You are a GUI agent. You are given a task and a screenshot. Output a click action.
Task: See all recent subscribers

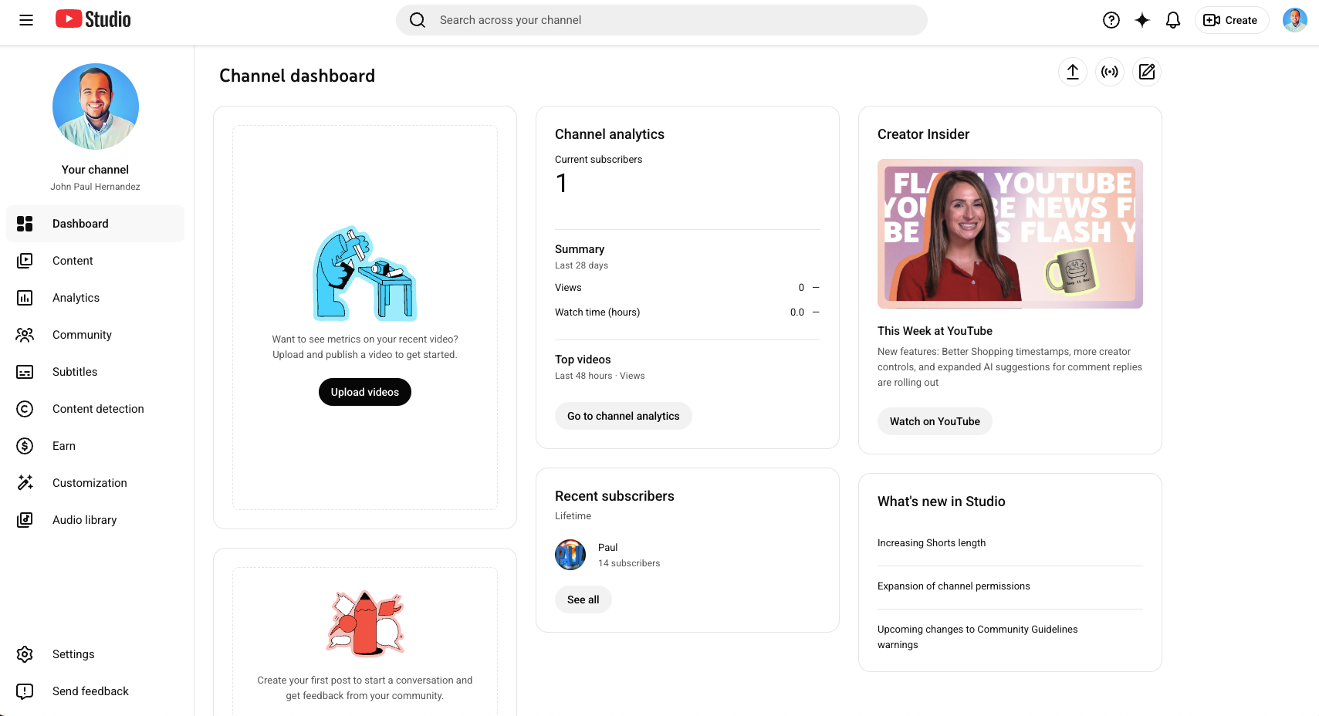coord(583,599)
